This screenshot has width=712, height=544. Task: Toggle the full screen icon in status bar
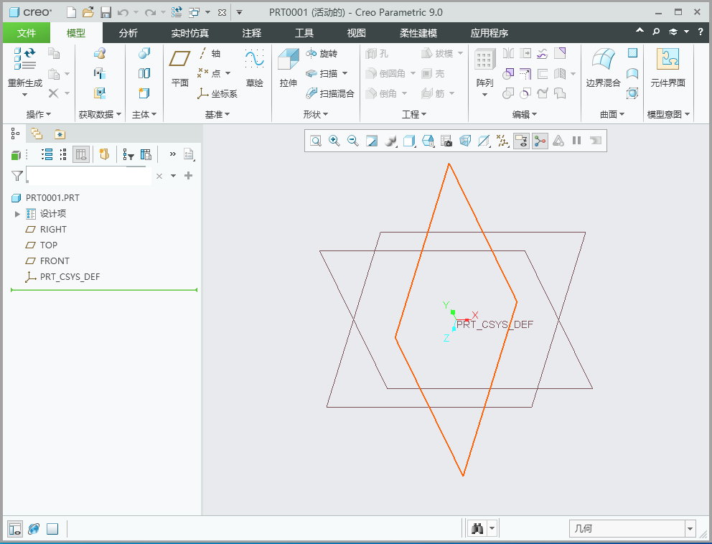[52, 529]
